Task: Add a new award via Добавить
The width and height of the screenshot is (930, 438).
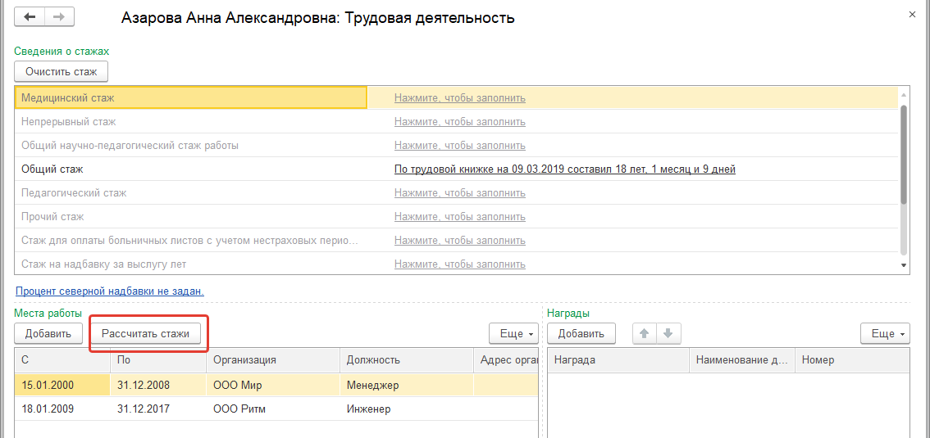Action: coord(581,333)
